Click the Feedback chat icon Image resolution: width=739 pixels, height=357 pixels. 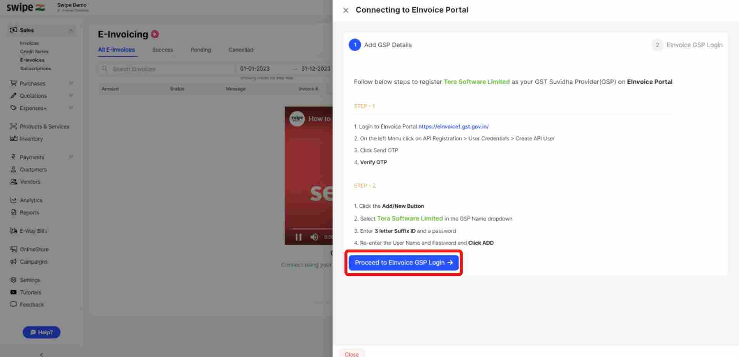tap(13, 304)
